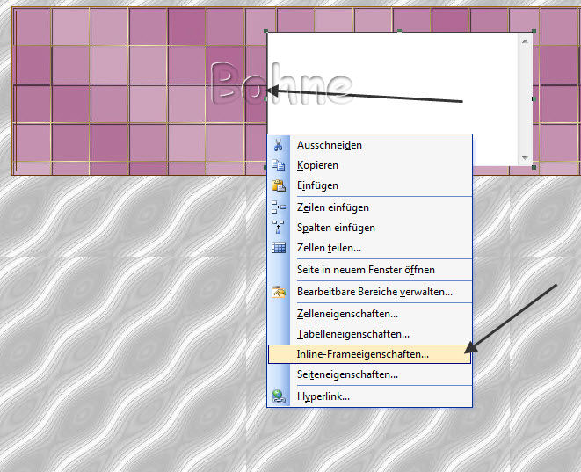The image size is (581, 472).
Task: Click inline frame scrollbar up arrow
Action: point(525,41)
